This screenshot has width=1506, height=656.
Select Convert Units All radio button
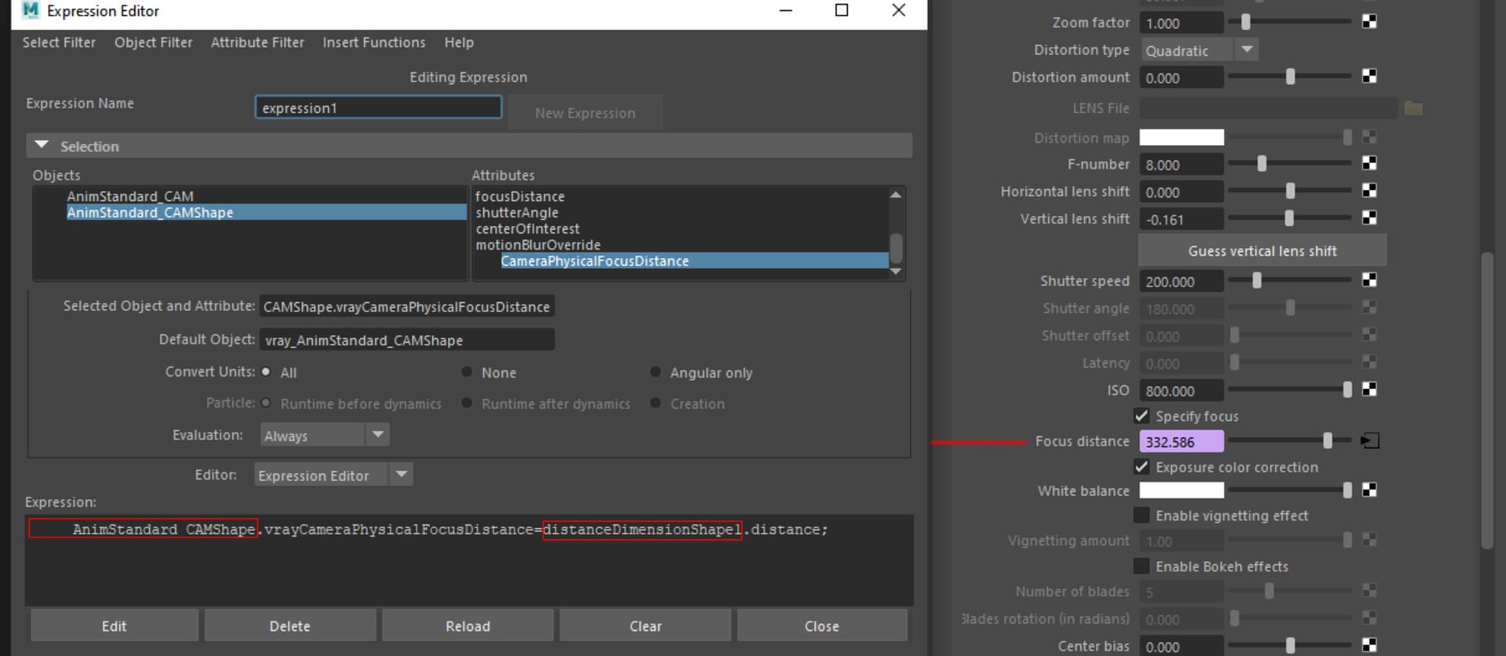266,372
